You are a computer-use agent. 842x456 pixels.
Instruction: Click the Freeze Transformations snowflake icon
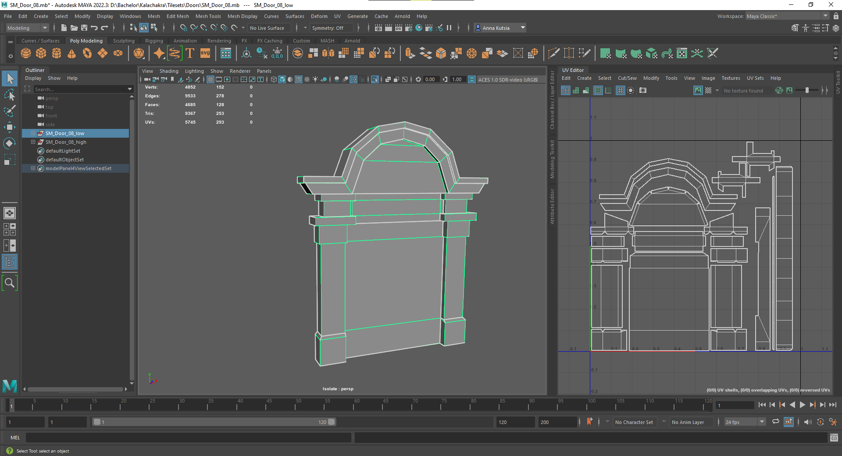pyautogui.click(x=277, y=53)
